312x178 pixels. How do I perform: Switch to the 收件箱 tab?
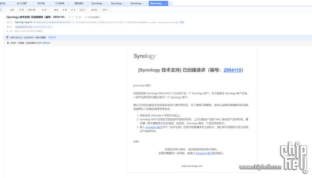pyautogui.click(x=41, y=4)
